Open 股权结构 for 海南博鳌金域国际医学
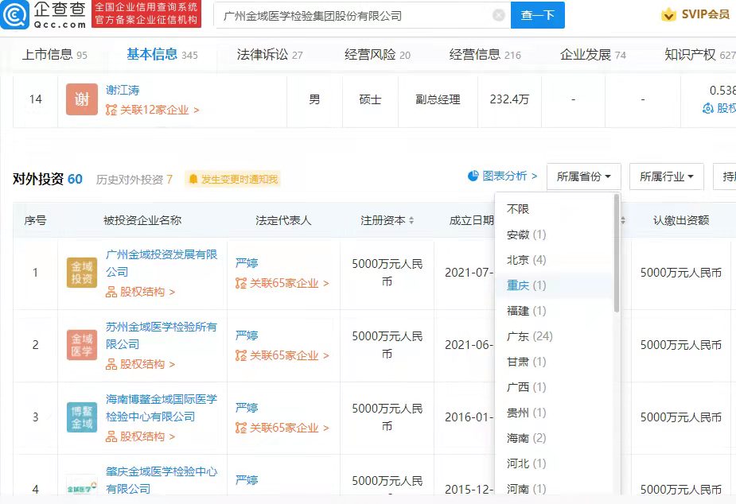 tap(140, 436)
